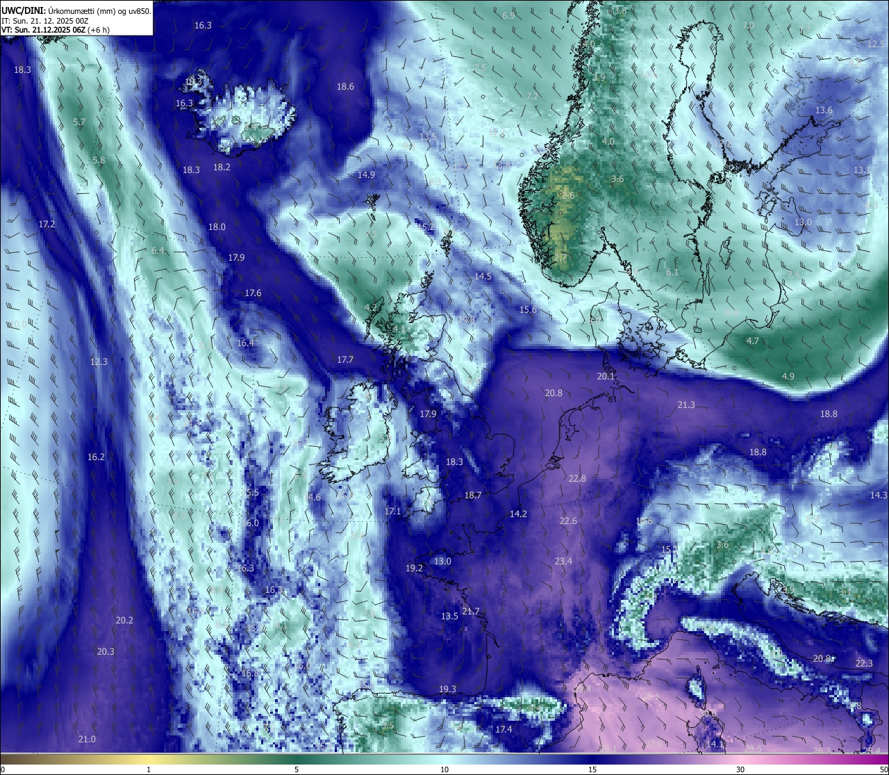Click the 17.1 value near Cornwall
This screenshot has width=889, height=775.
click(392, 512)
